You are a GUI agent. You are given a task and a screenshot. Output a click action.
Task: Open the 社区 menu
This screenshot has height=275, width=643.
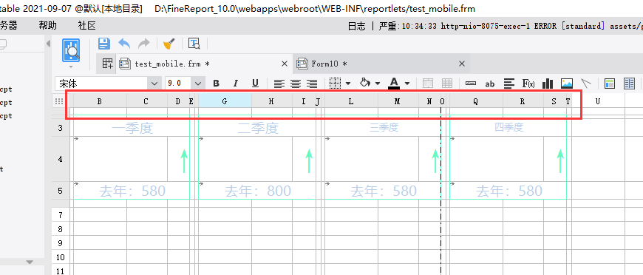[x=86, y=27]
